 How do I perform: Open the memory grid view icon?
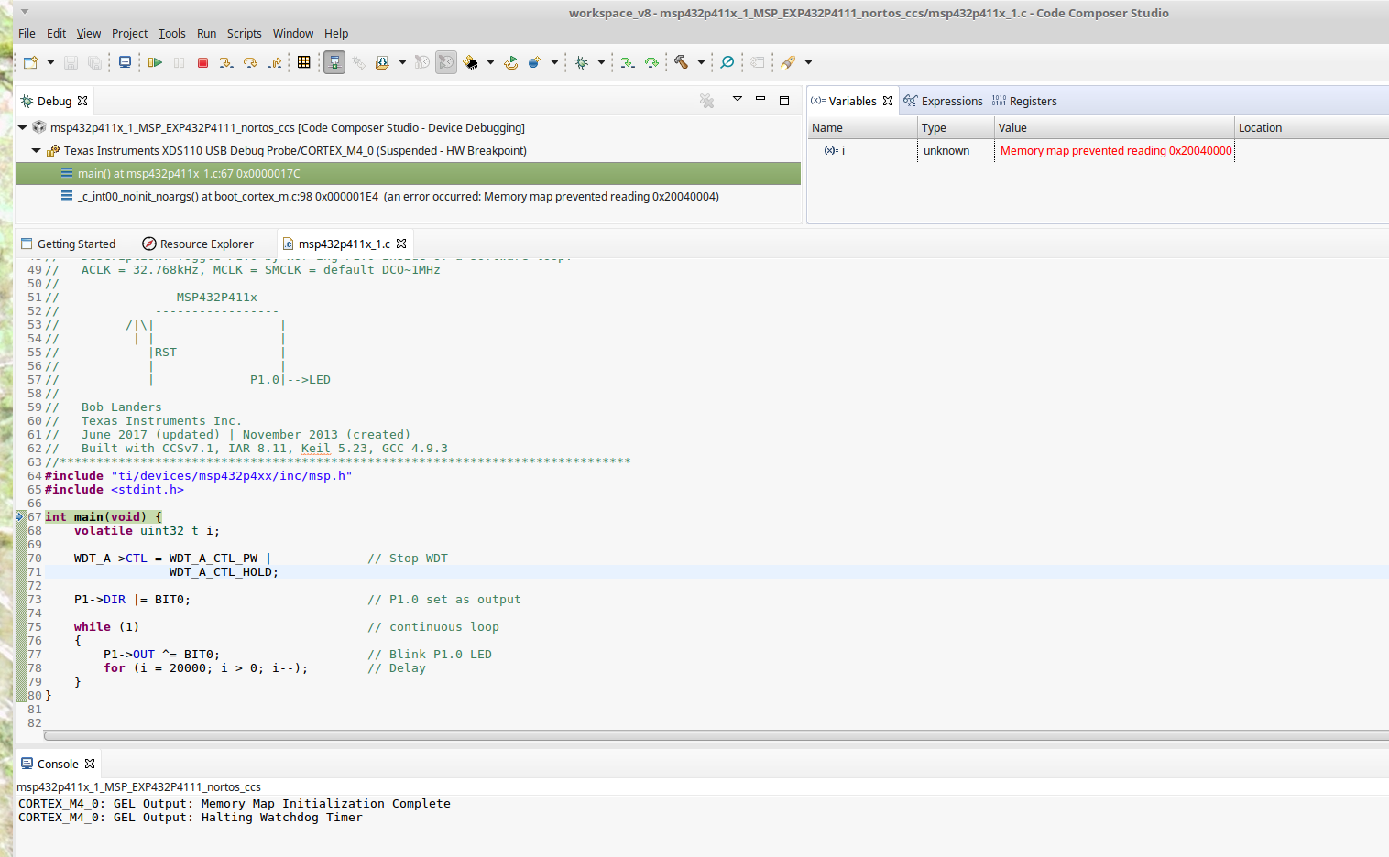pyautogui.click(x=304, y=62)
